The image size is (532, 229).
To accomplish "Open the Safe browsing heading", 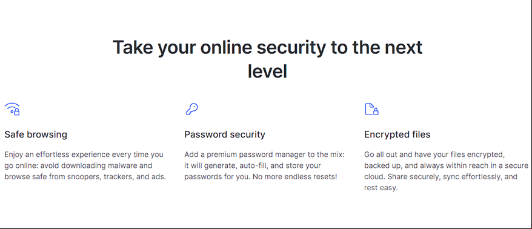I will pos(36,134).
